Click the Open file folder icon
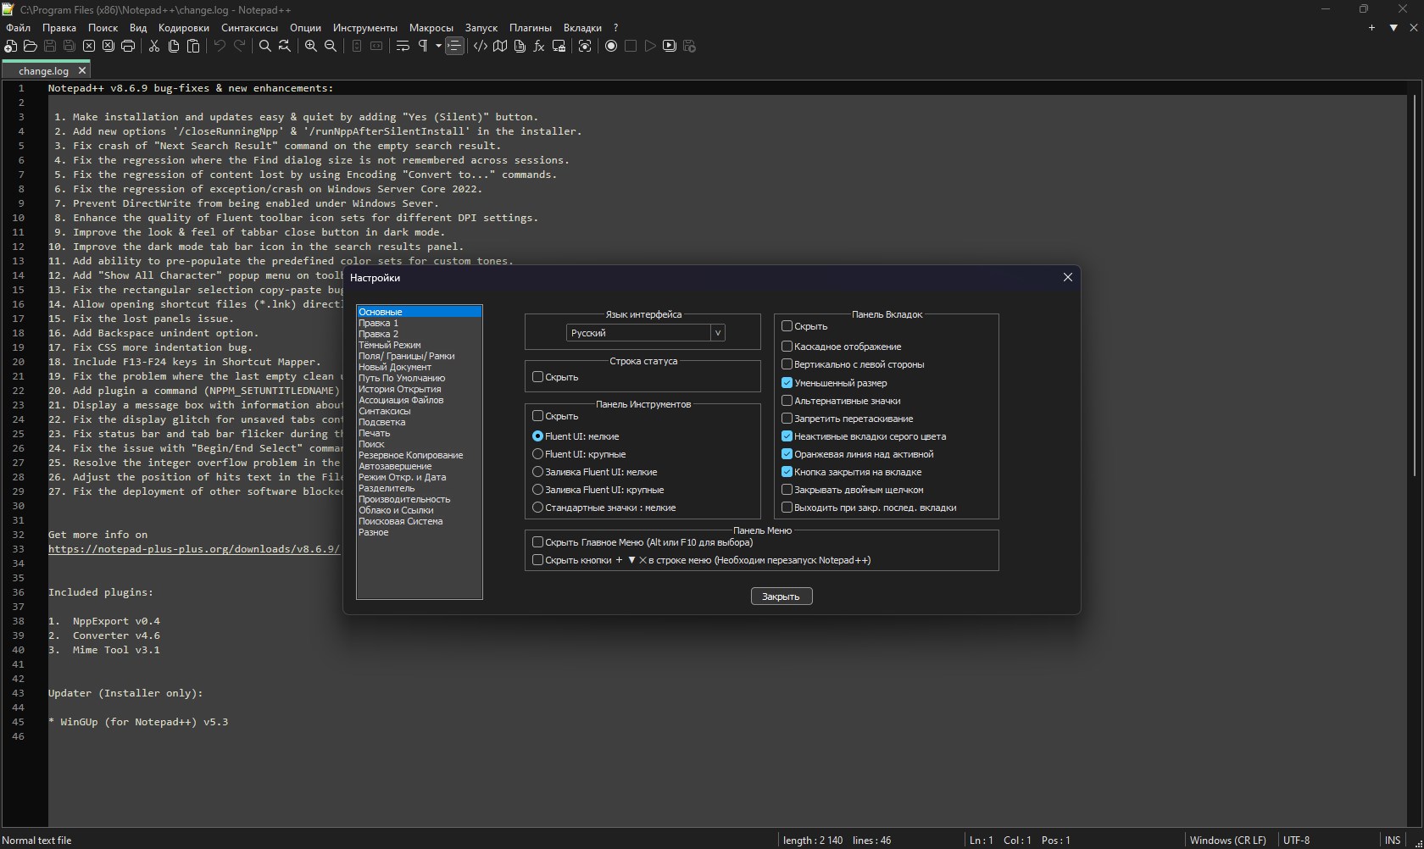Screen dimensions: 1424x849 (31, 46)
